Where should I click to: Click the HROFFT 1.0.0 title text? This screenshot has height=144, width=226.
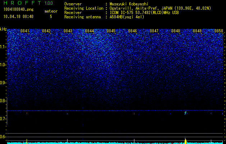[28, 3]
